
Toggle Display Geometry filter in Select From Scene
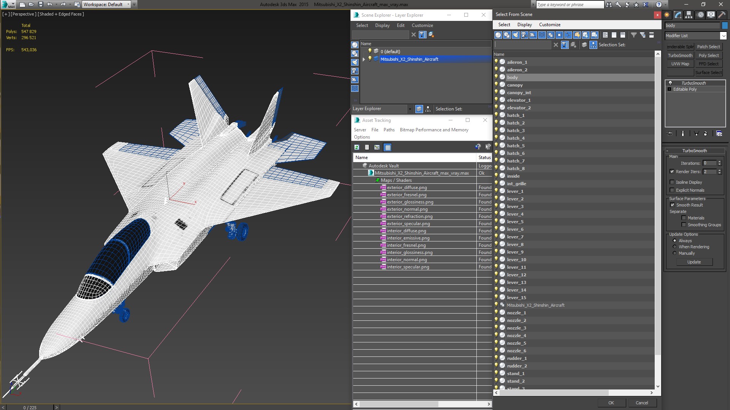(498, 35)
